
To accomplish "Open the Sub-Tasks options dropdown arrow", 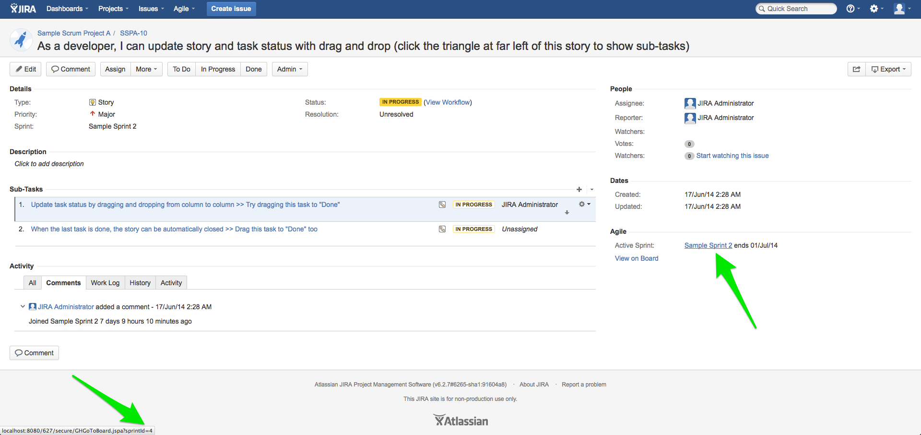I will coord(592,190).
